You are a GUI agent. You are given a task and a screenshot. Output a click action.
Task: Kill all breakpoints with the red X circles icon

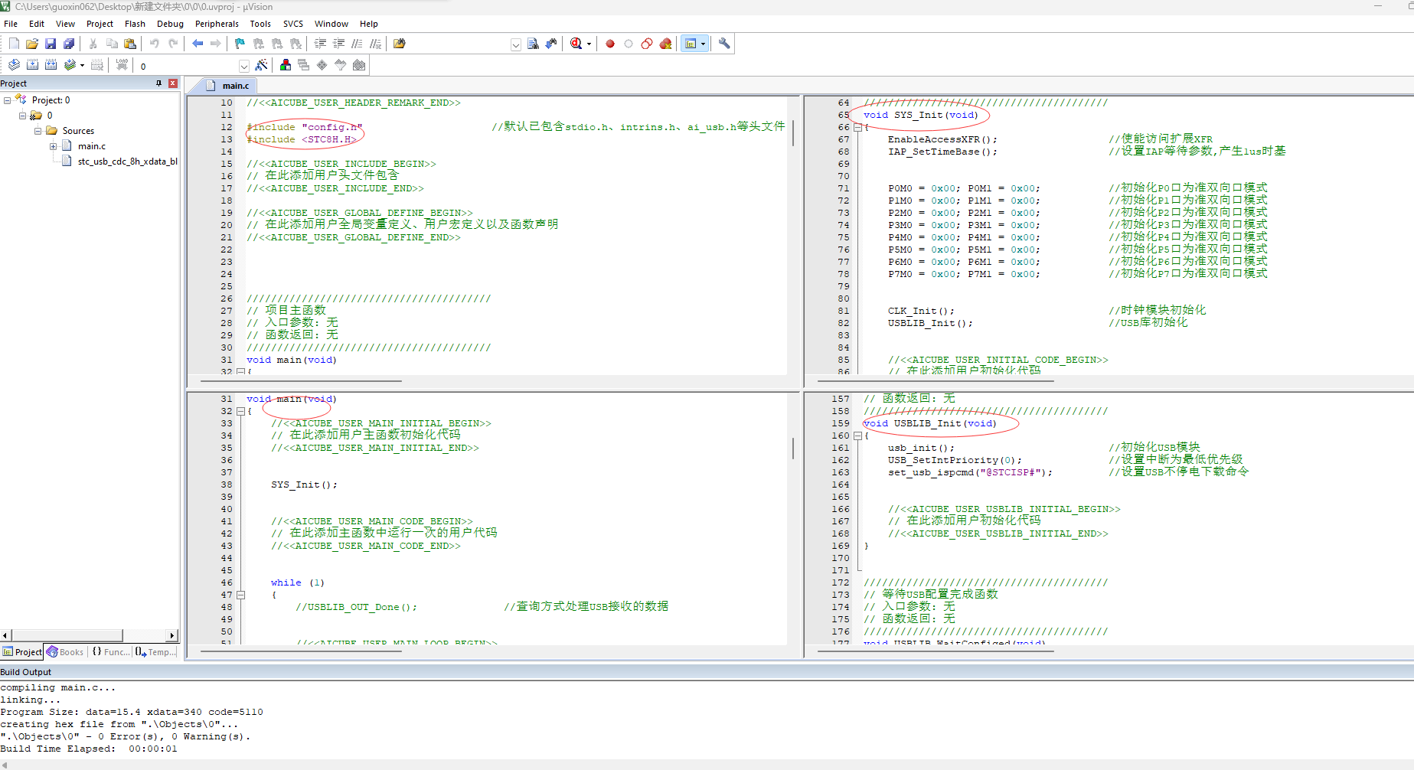[665, 44]
